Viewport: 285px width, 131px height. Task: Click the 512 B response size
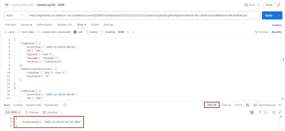pos(238,105)
